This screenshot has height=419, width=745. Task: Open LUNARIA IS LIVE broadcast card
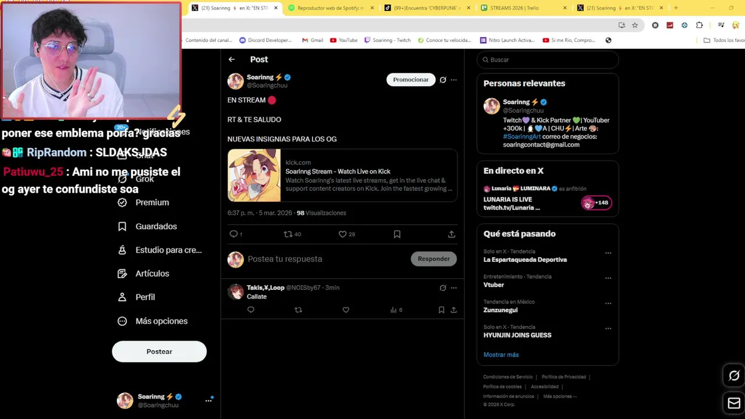[548, 199]
